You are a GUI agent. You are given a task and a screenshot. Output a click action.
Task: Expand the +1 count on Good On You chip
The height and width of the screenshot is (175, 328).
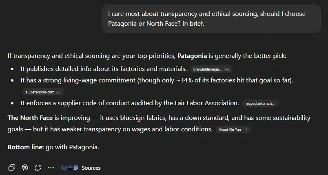[245, 130]
